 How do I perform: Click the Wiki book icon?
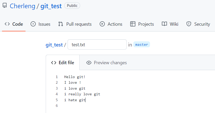click(x=164, y=24)
